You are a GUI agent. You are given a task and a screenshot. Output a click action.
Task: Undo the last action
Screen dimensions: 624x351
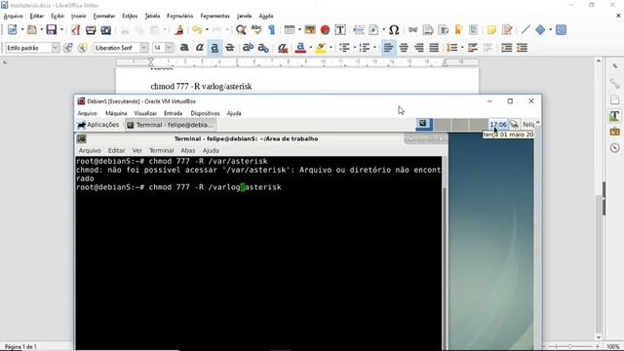point(197,30)
